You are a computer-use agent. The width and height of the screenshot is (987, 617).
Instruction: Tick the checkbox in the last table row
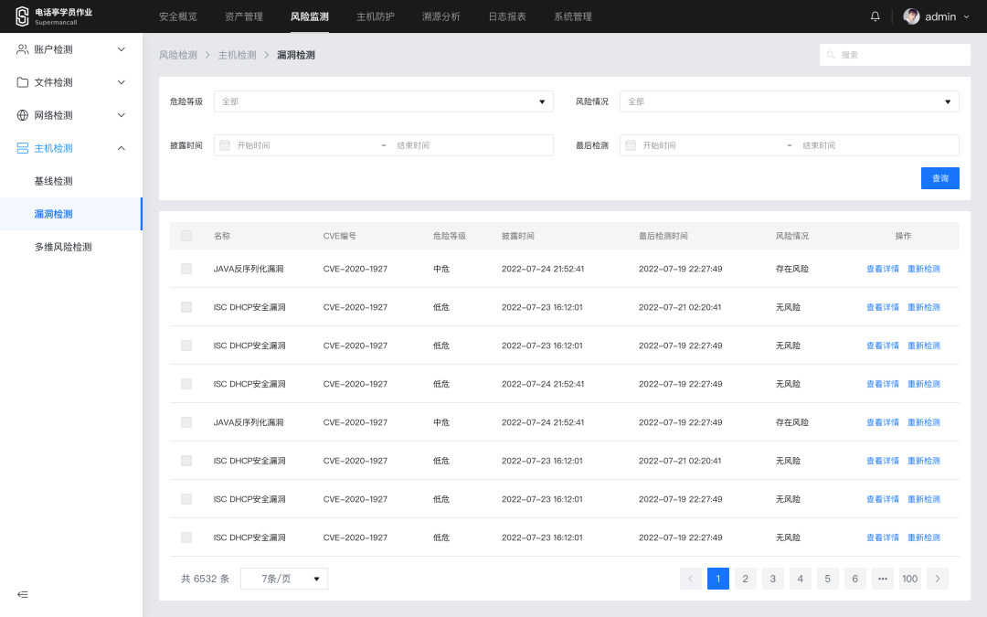pyautogui.click(x=186, y=537)
